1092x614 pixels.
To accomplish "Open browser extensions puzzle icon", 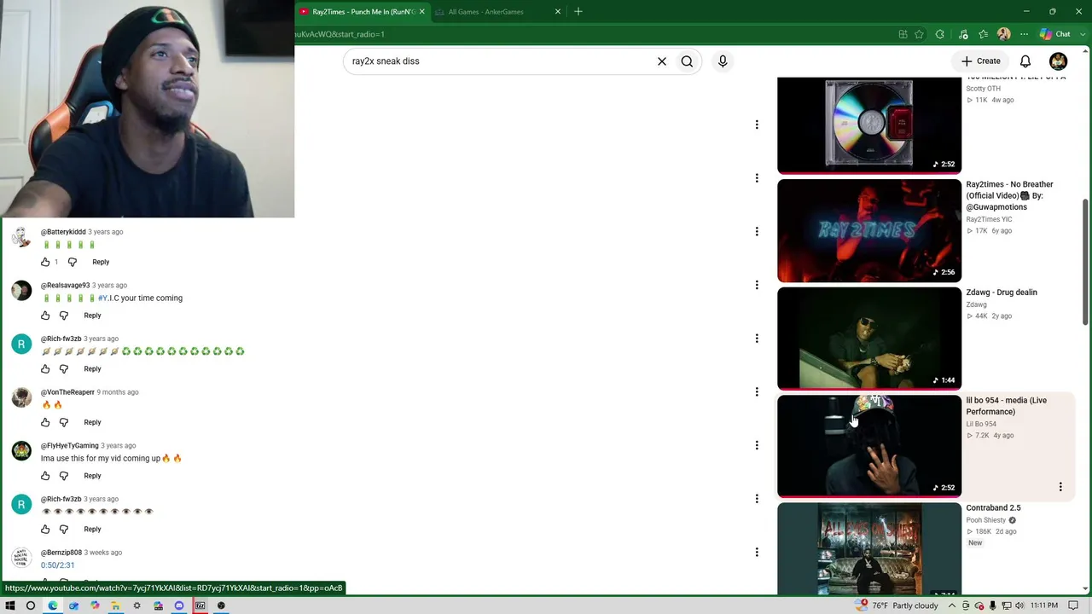I will pyautogui.click(x=940, y=34).
